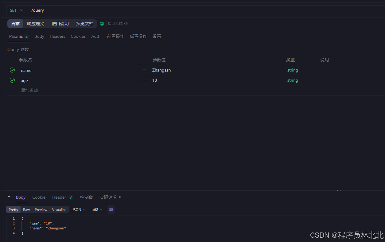Click the /query URL field
Screen dimensions: 385x242
[x=206, y=10]
